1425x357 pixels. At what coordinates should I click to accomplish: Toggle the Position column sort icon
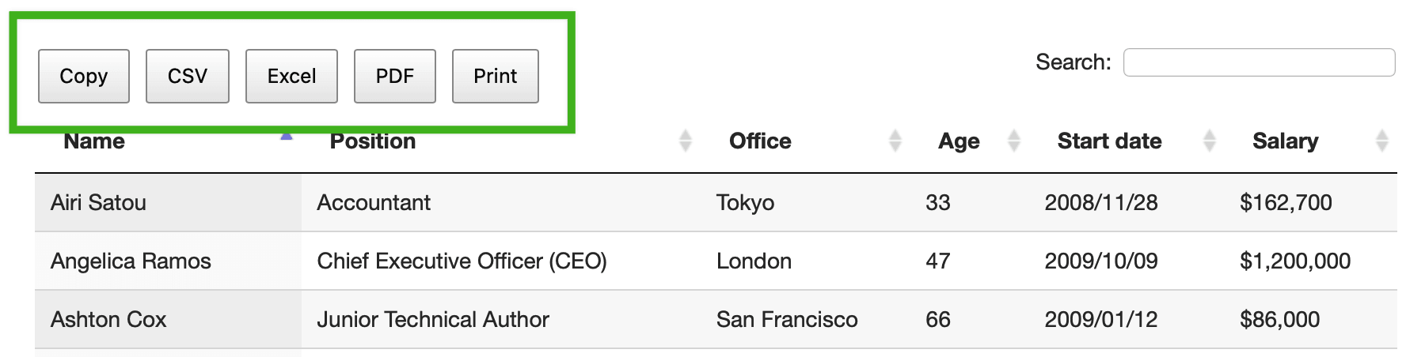[686, 141]
